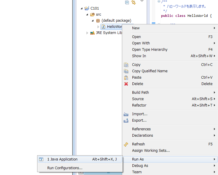Click the Export... menu icon
Image resolution: width=218 pixels, height=175 pixels.
click(x=126, y=120)
